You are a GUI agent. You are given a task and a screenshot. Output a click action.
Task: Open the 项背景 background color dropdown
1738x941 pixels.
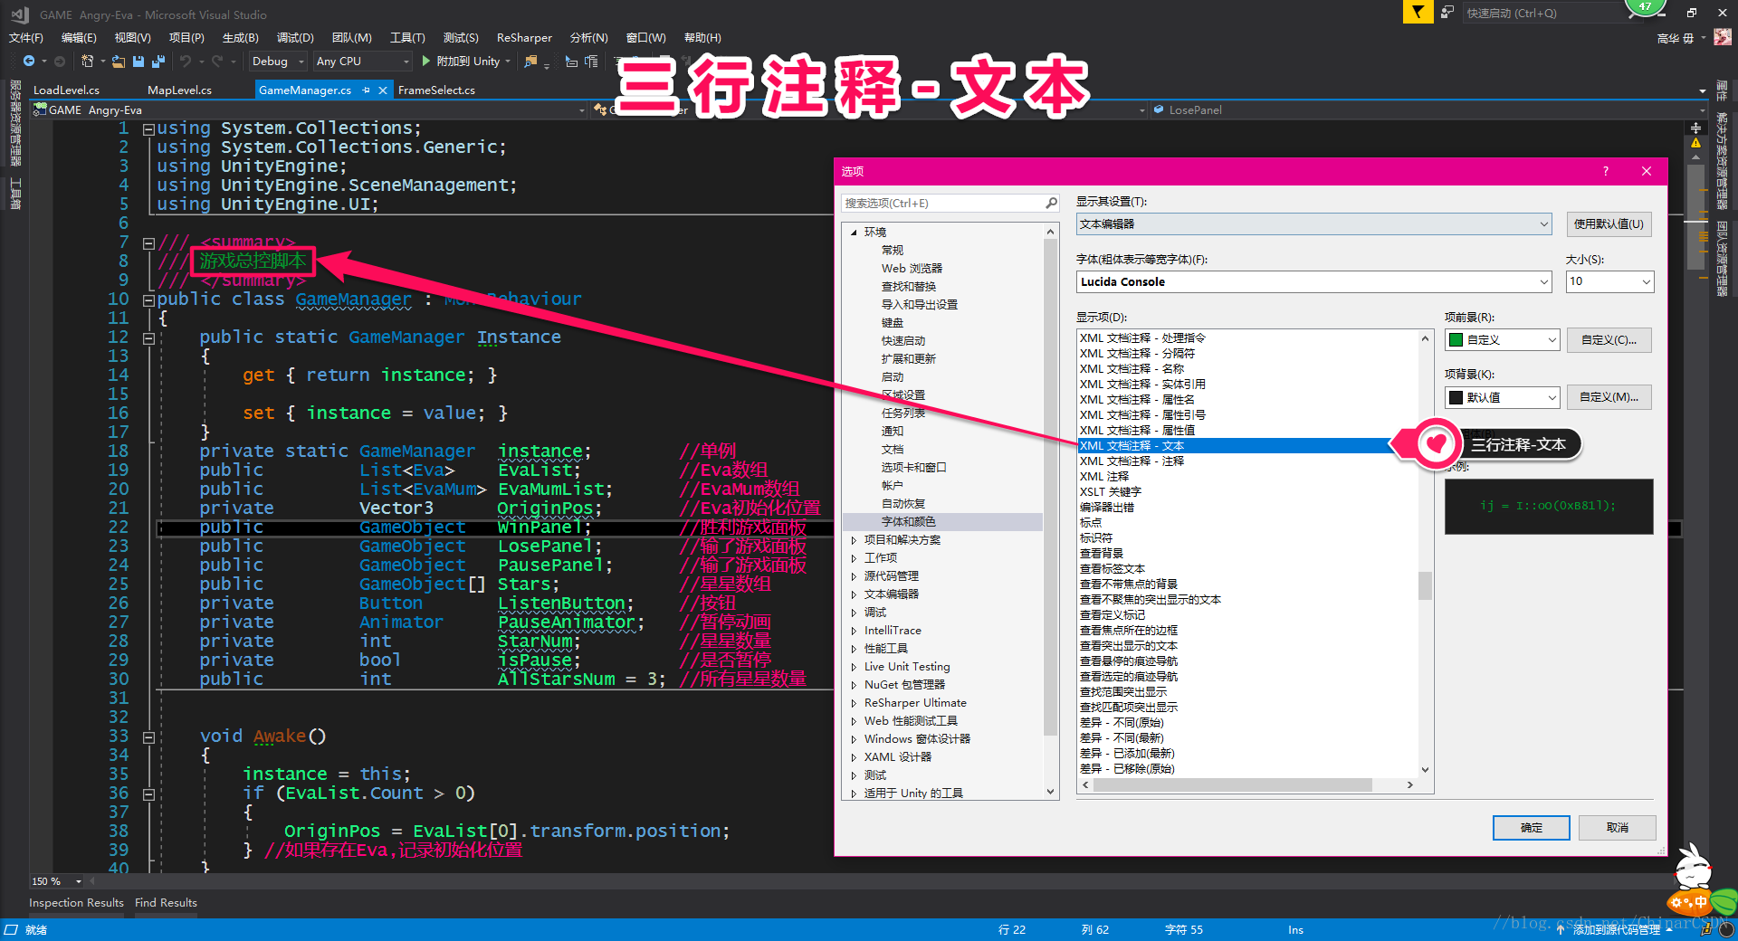pyautogui.click(x=1502, y=397)
